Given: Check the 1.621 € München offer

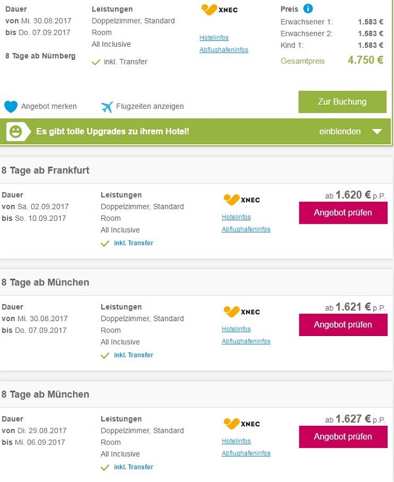Looking at the screenshot, I should (x=343, y=325).
